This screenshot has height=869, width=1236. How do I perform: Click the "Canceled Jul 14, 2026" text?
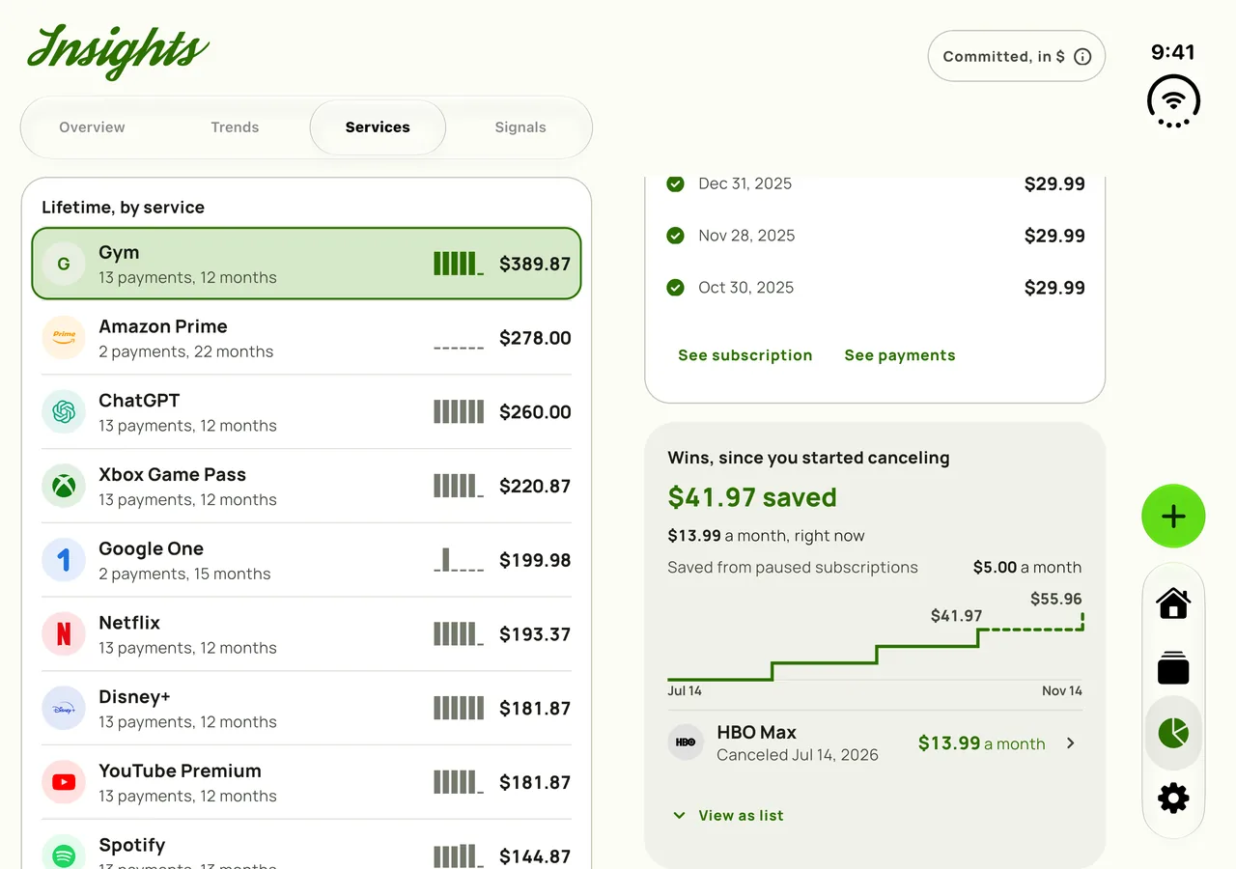pos(798,755)
